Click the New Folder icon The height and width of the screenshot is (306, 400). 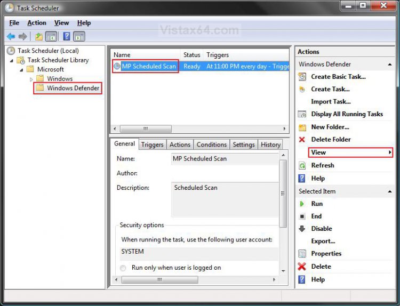(x=302, y=127)
